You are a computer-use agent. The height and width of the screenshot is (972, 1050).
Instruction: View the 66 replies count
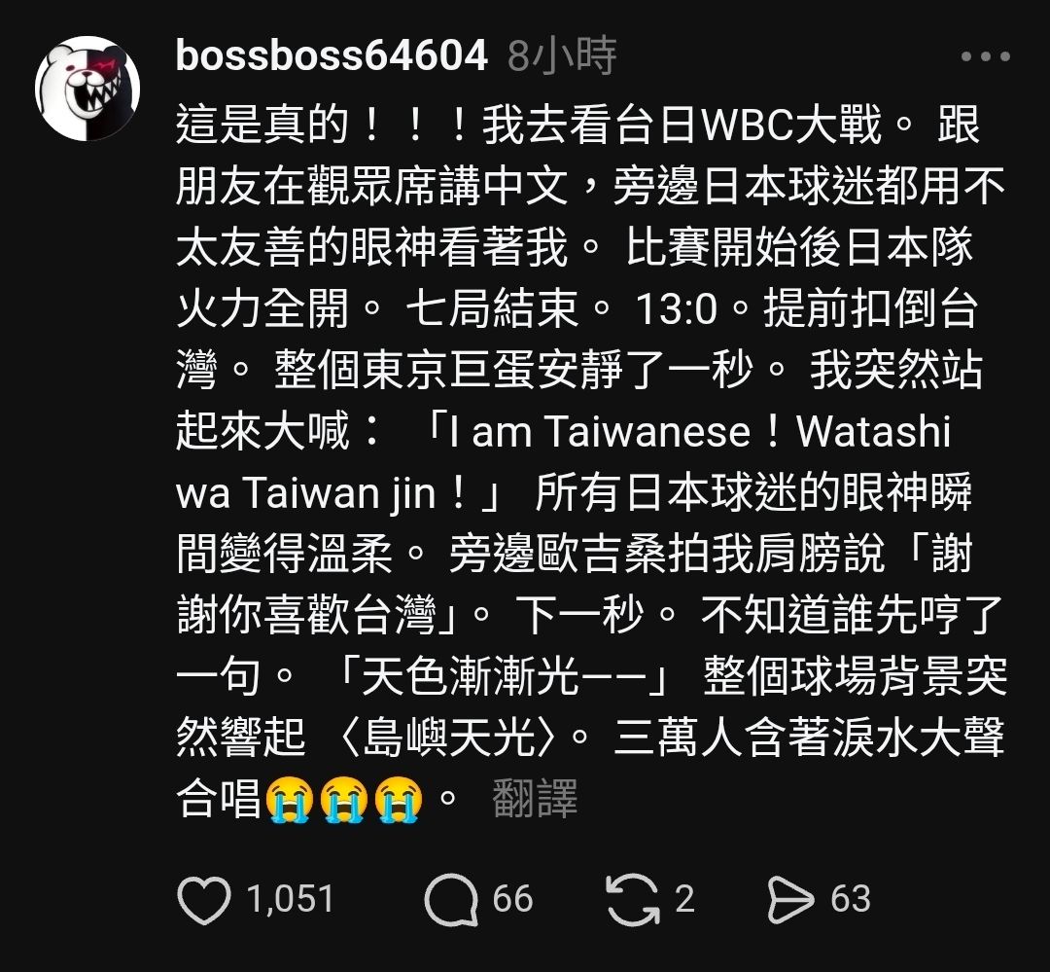(513, 899)
